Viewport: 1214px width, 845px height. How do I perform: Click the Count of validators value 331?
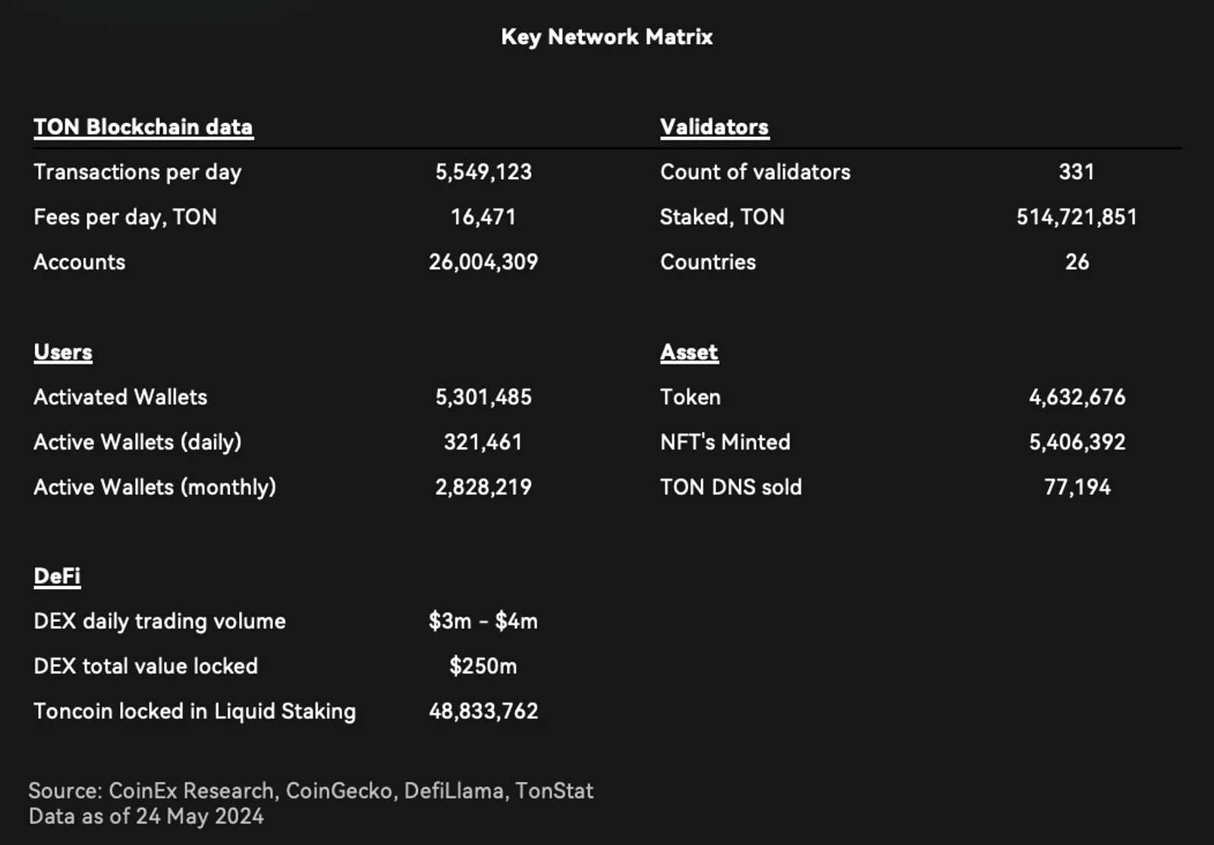coord(1077,172)
